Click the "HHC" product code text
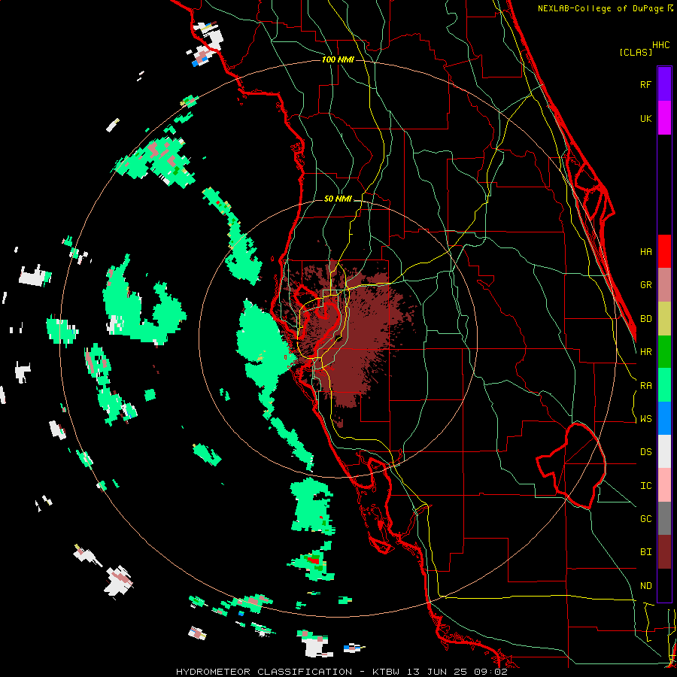This screenshot has height=677, width=677. click(660, 45)
